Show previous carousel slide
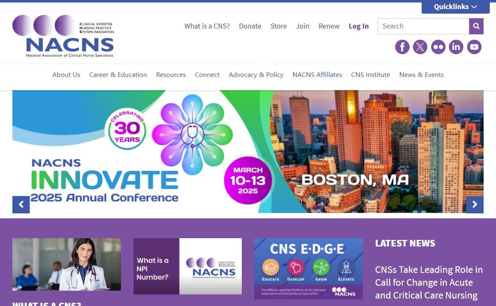Image resolution: width=496 pixels, height=306 pixels. pyautogui.click(x=21, y=205)
